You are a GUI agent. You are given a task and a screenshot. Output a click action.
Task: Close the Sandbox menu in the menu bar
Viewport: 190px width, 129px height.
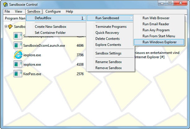[34, 11]
